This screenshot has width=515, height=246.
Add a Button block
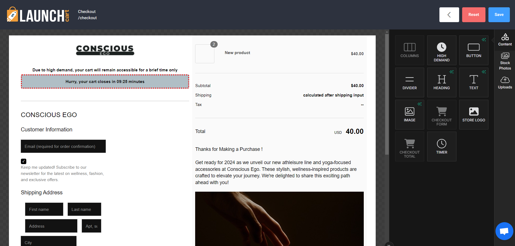coord(474,50)
